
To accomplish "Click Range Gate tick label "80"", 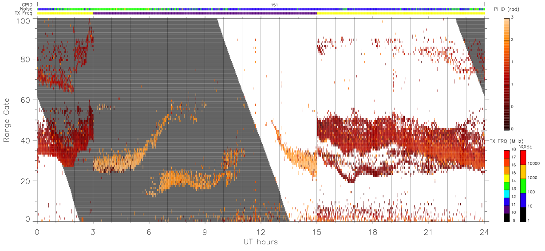I will (26, 59).
